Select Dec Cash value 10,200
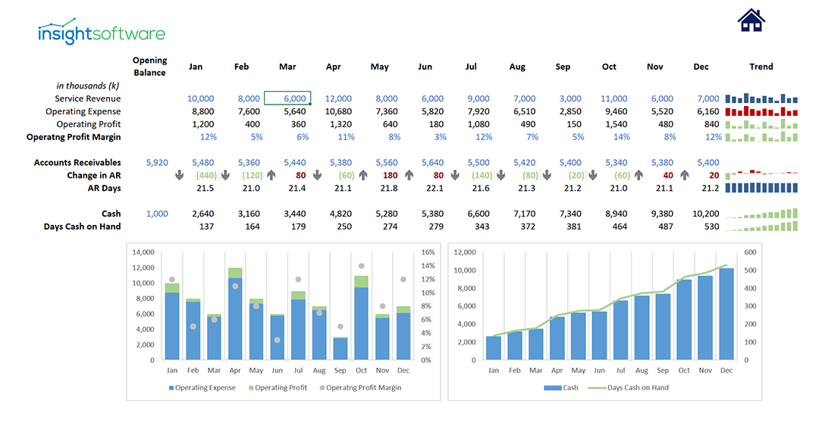The image size is (819, 422). point(706,214)
